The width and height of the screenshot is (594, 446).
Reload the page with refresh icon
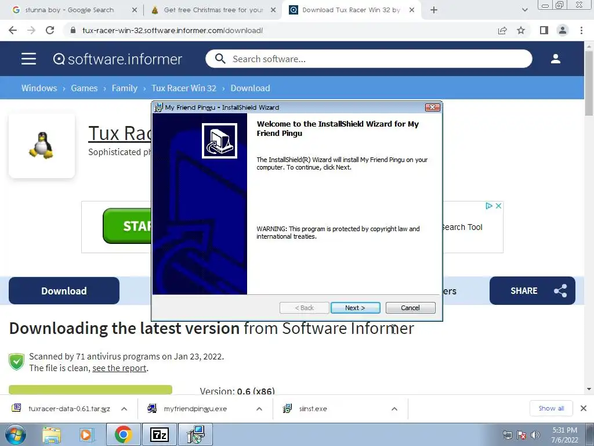pos(50,30)
